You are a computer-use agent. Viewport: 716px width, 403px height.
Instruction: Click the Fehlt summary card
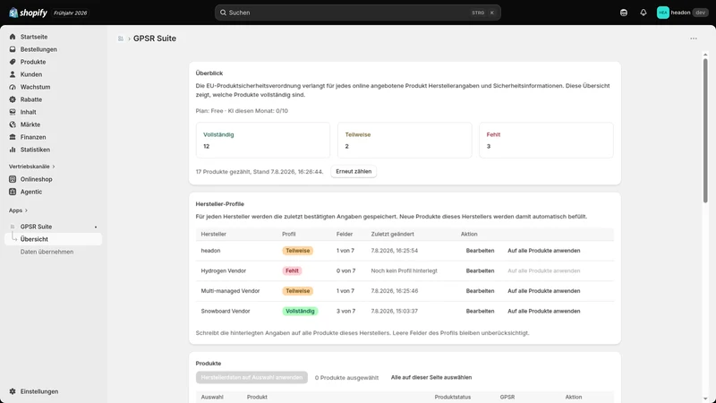point(546,141)
